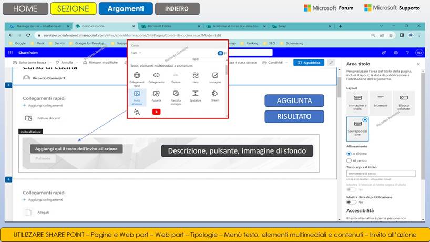
Task: Click the HOME navigation button
Action: tap(25, 8)
